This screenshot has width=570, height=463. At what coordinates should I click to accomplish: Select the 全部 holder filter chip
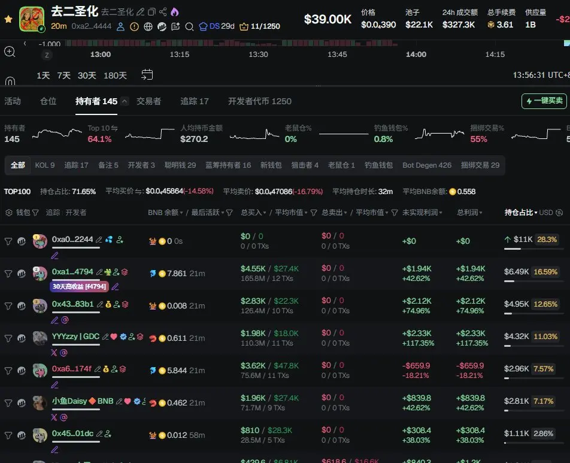click(x=17, y=165)
